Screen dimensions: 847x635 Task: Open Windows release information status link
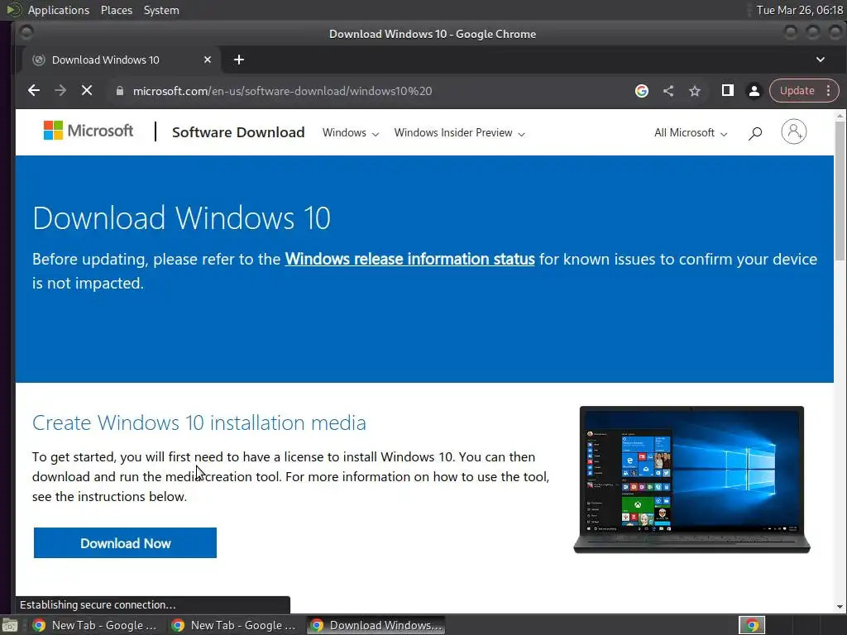409,259
